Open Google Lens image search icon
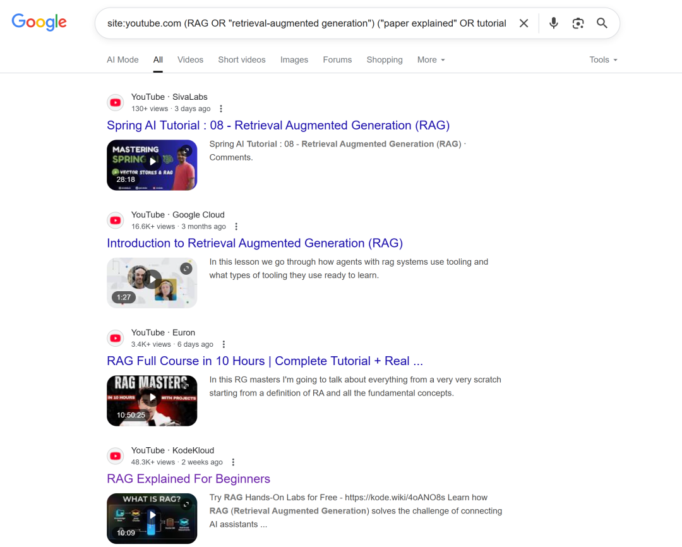 [x=578, y=23]
